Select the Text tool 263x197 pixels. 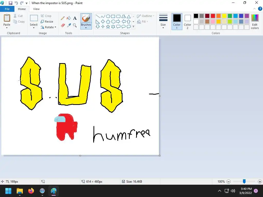[x=75, y=18]
